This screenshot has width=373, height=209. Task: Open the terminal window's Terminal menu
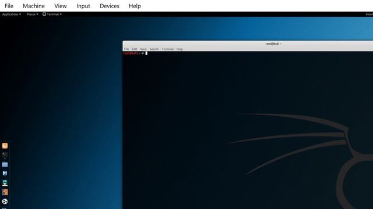click(x=167, y=49)
